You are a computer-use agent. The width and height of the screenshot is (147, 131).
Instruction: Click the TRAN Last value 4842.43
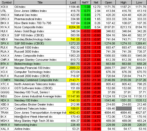click(73, 113)
